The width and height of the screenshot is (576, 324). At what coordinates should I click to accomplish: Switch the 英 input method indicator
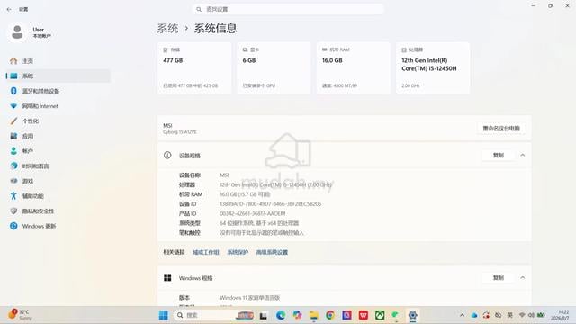click(510, 315)
